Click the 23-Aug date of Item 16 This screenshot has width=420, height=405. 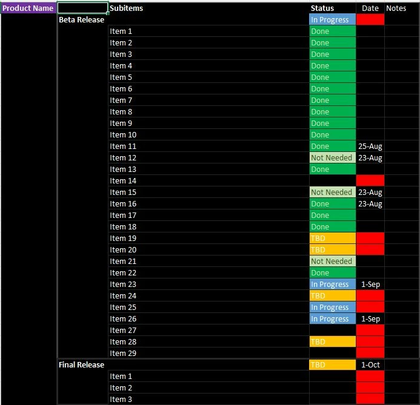[x=370, y=204]
